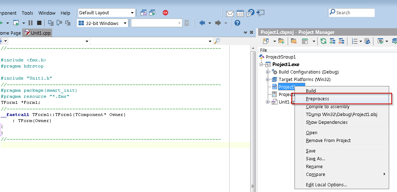Click the project group users icon
The width and height of the screenshot is (397, 192).
pos(367,41)
